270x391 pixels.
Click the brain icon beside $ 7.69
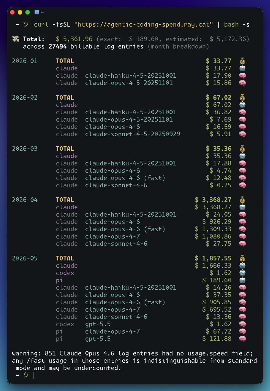click(x=242, y=120)
